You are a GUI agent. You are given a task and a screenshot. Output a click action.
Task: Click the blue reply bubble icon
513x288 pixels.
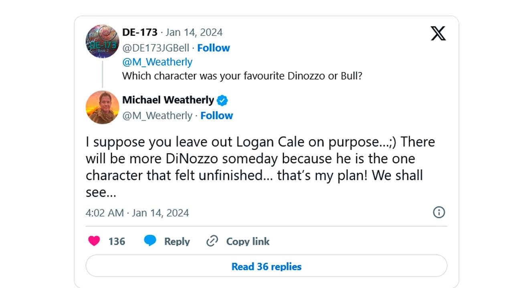(x=150, y=241)
